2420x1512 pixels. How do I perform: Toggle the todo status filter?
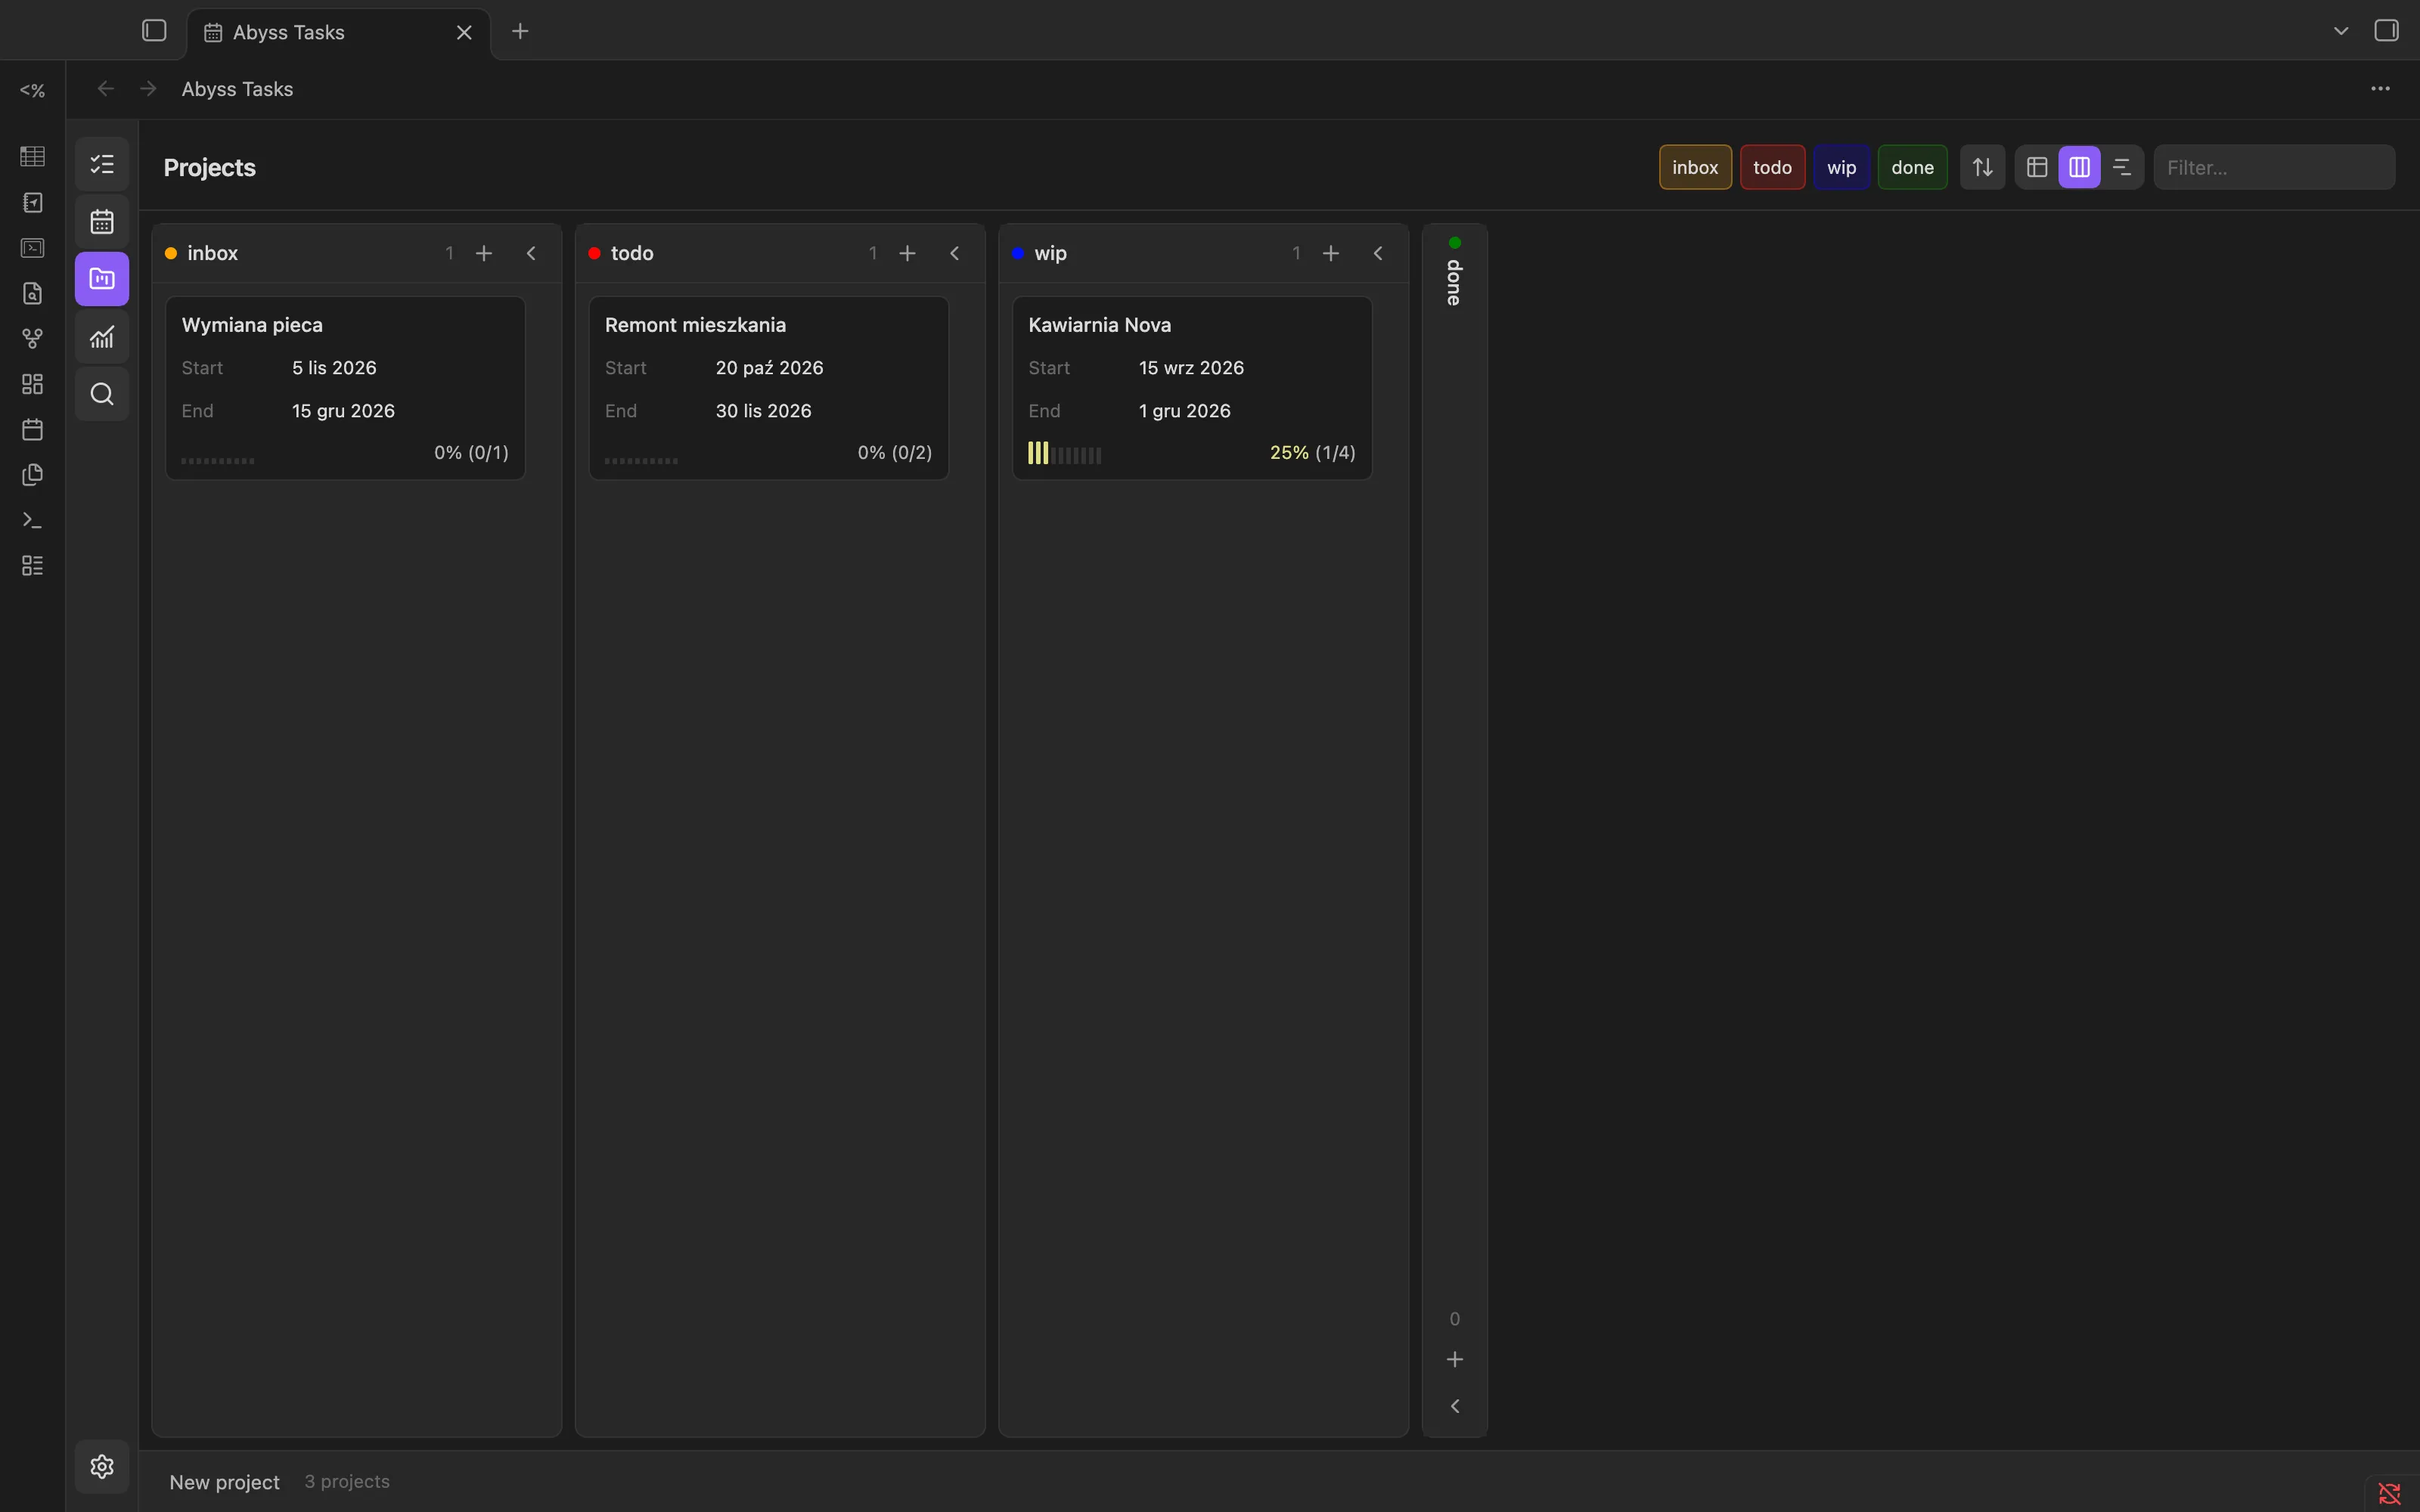coord(1772,167)
